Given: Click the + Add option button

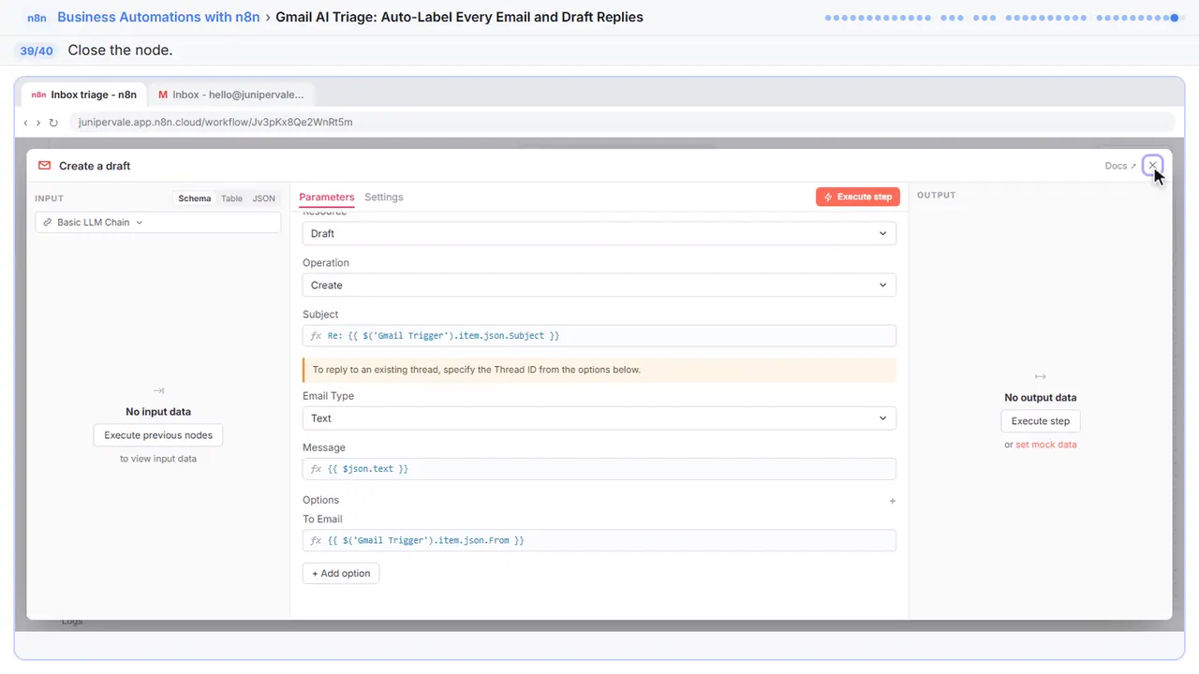Looking at the screenshot, I should tap(341, 573).
